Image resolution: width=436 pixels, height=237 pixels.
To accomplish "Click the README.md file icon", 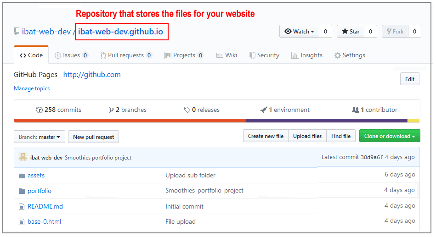I will (22, 206).
